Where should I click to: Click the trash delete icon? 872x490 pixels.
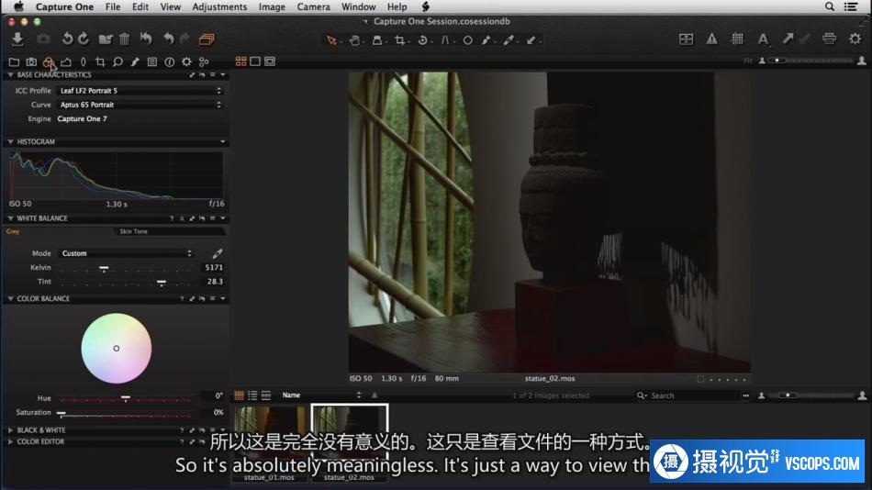point(125,39)
